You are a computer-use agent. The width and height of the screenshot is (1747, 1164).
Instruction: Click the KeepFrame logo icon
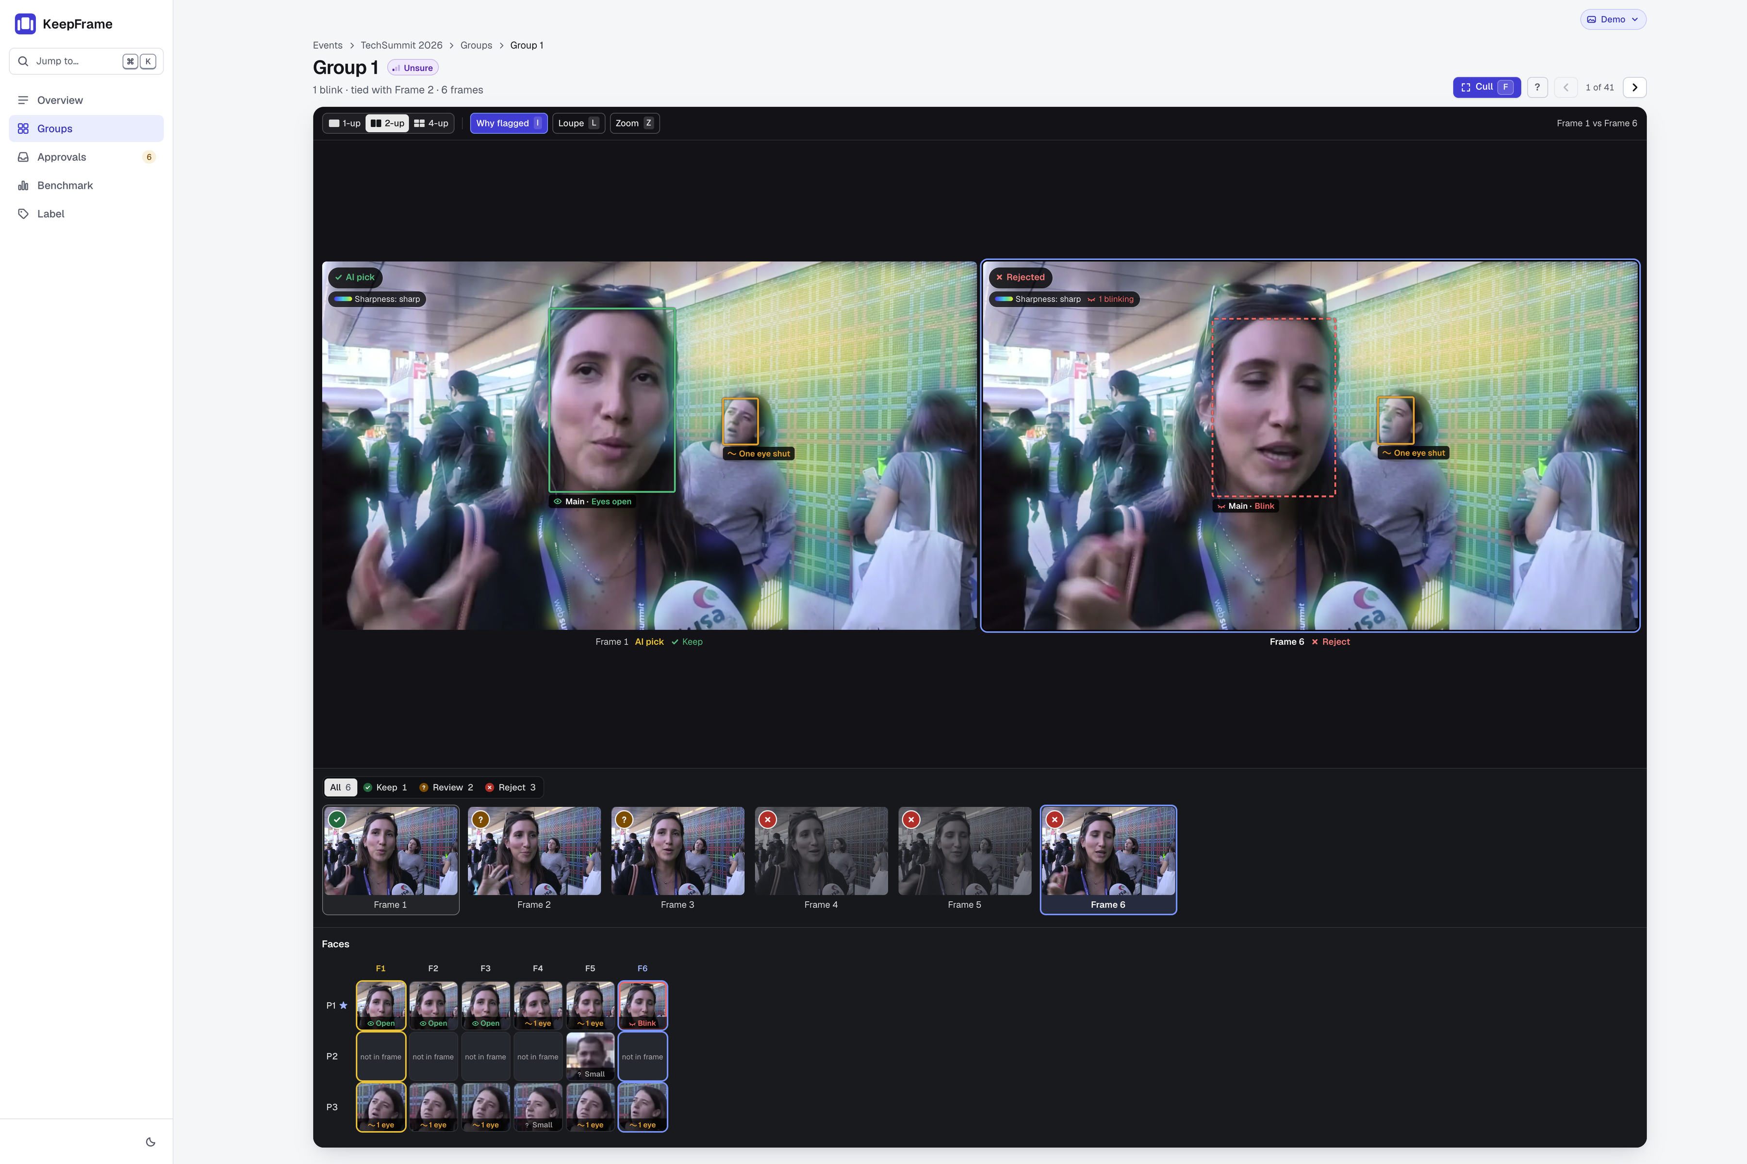coord(25,24)
